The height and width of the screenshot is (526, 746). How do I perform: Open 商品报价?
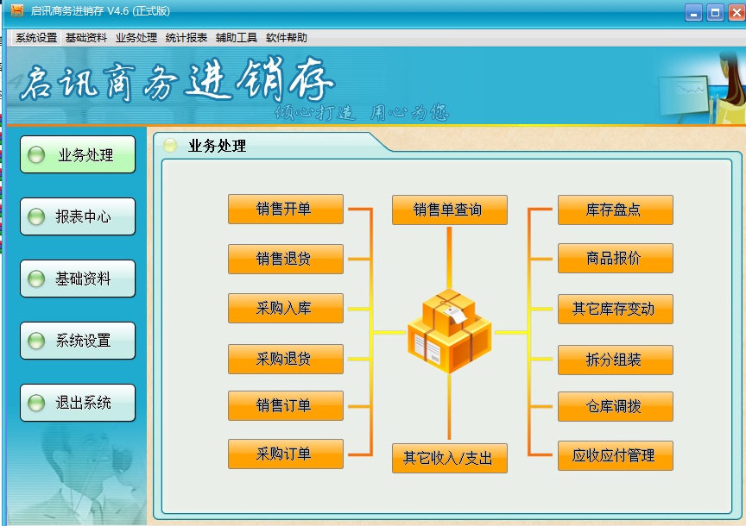coord(615,258)
